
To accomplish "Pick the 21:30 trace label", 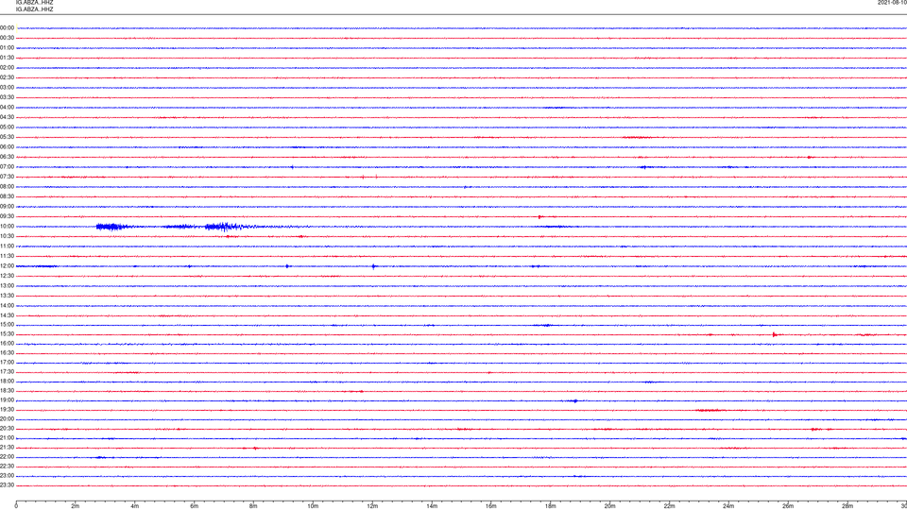I will tap(7, 448).
